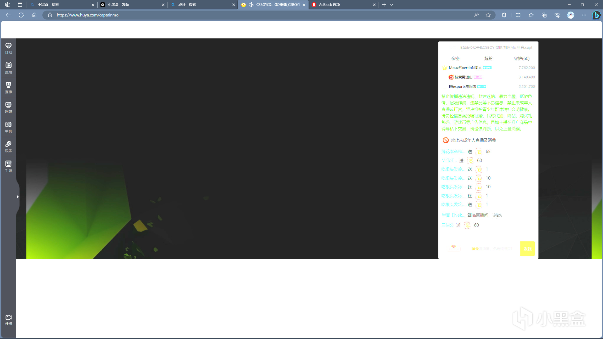Click the 登录 login link in chat box
The width and height of the screenshot is (603, 339).
point(475,249)
